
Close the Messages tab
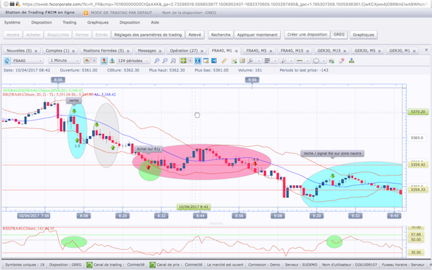(161, 51)
